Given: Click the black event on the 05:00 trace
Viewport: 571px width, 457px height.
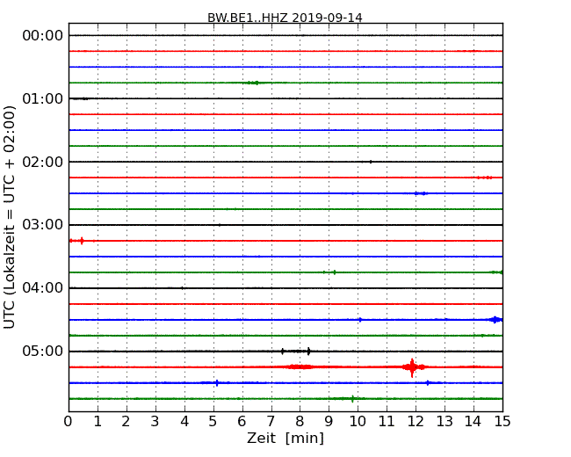Looking at the screenshot, I should point(296,352).
